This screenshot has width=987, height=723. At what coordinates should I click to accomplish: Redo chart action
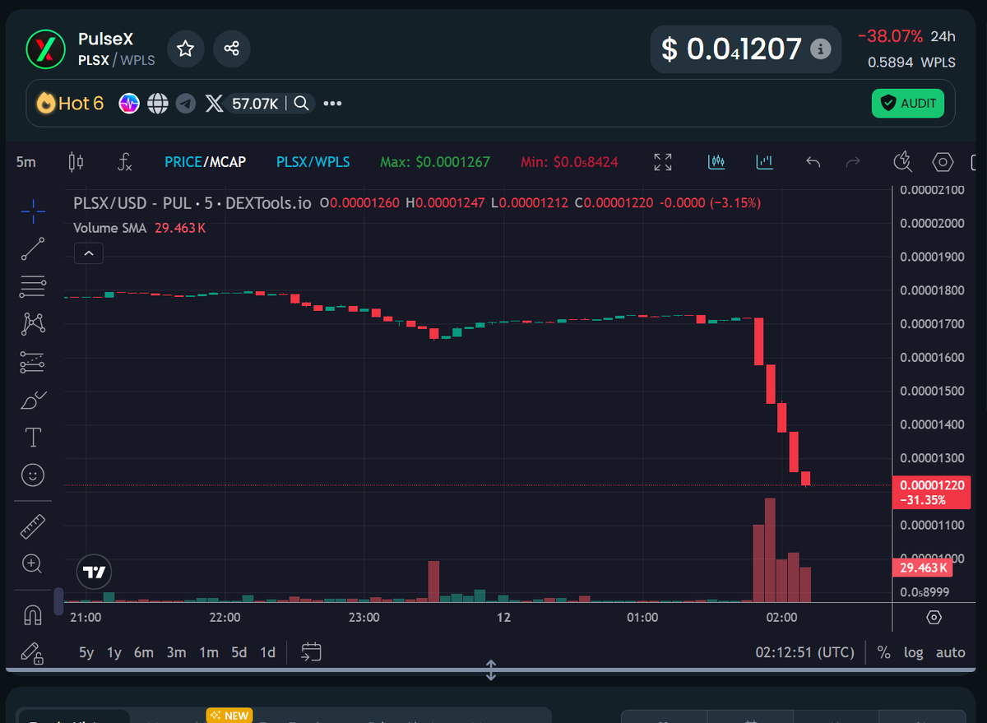[x=854, y=162]
